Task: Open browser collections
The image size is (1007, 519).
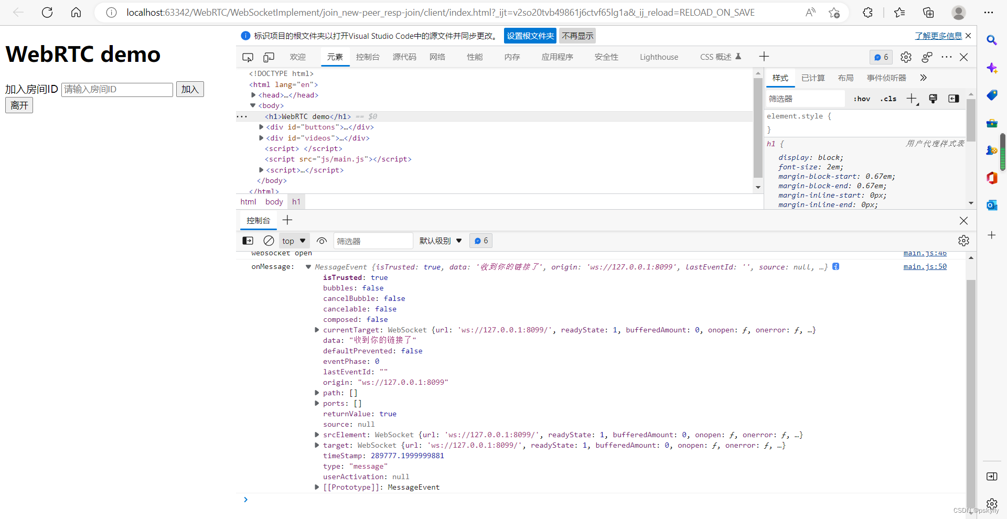Action: tap(928, 13)
